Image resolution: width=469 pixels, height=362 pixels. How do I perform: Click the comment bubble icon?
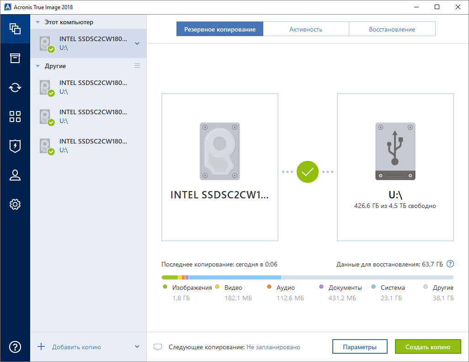click(x=158, y=347)
